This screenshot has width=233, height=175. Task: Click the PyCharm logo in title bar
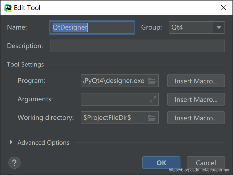point(8,8)
